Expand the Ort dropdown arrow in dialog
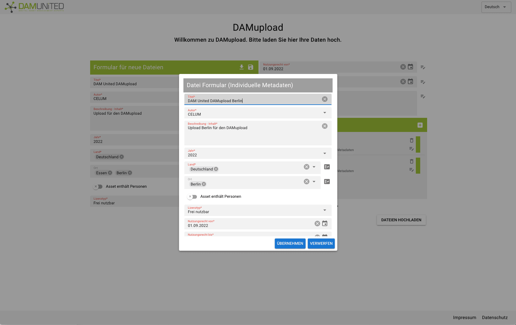The height and width of the screenshot is (325, 516). pyautogui.click(x=314, y=182)
